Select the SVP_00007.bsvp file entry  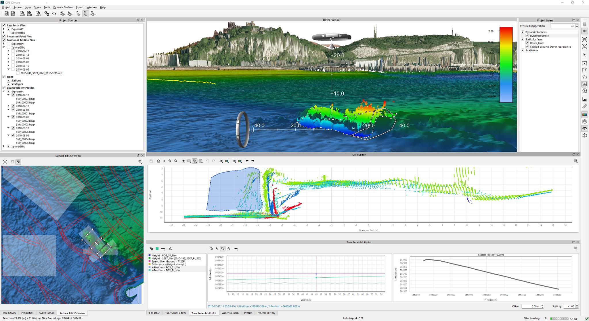[x=25, y=99]
